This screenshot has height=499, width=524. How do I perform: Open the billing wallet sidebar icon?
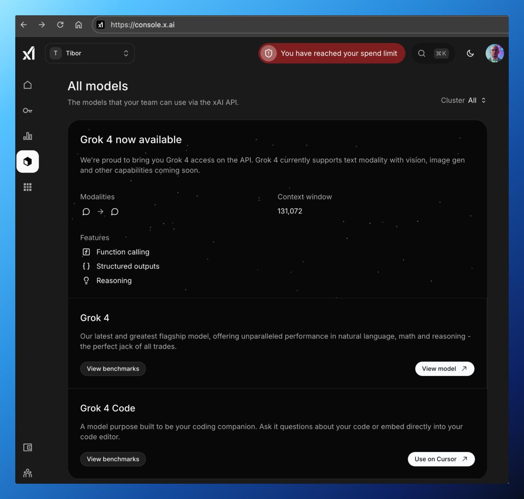coord(28,448)
